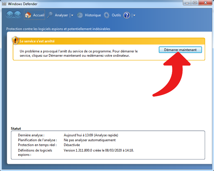Click the 'Aujourd'hui à 13:09 (Analyse rapide)' value
The height and width of the screenshot is (171, 214).
pyautogui.click(x=91, y=135)
